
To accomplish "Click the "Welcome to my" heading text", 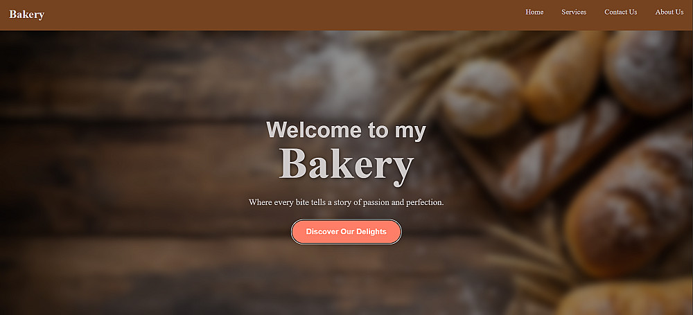I will pyautogui.click(x=346, y=130).
